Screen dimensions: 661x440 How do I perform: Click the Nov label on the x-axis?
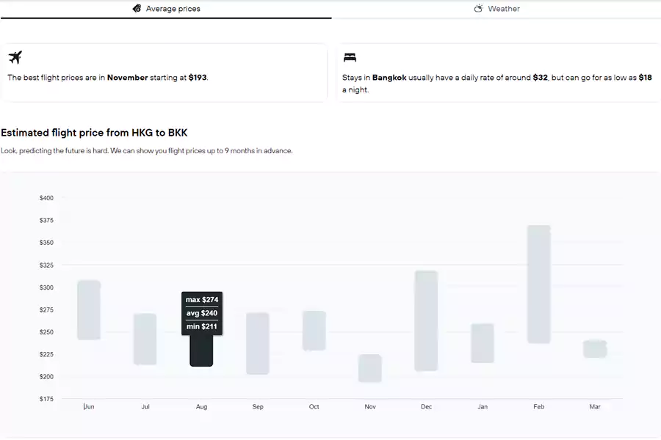[x=370, y=407]
